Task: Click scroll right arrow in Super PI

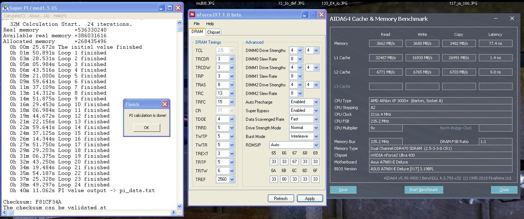Action: coord(174,213)
